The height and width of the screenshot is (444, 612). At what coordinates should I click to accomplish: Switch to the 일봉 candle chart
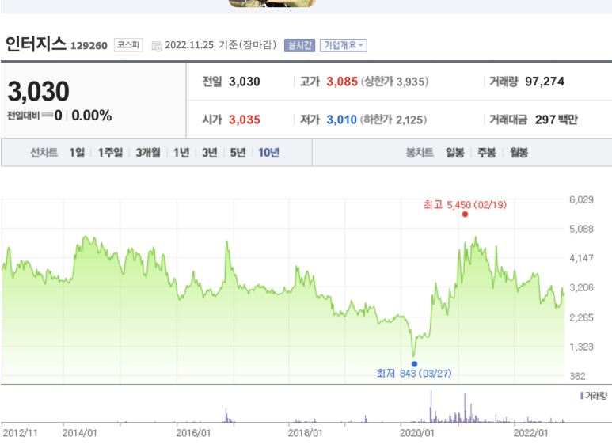455,153
